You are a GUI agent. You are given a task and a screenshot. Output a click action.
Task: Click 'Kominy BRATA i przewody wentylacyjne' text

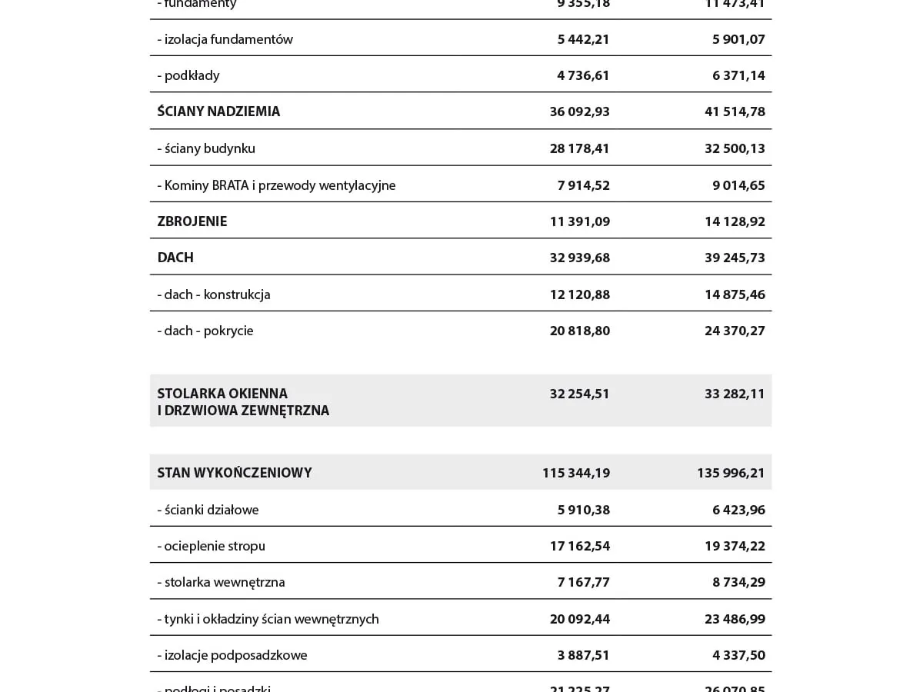276,185
